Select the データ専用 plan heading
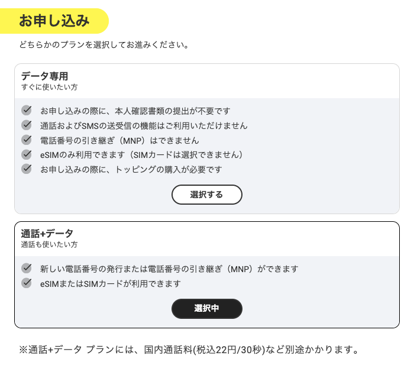414x365 pixels. [45, 76]
